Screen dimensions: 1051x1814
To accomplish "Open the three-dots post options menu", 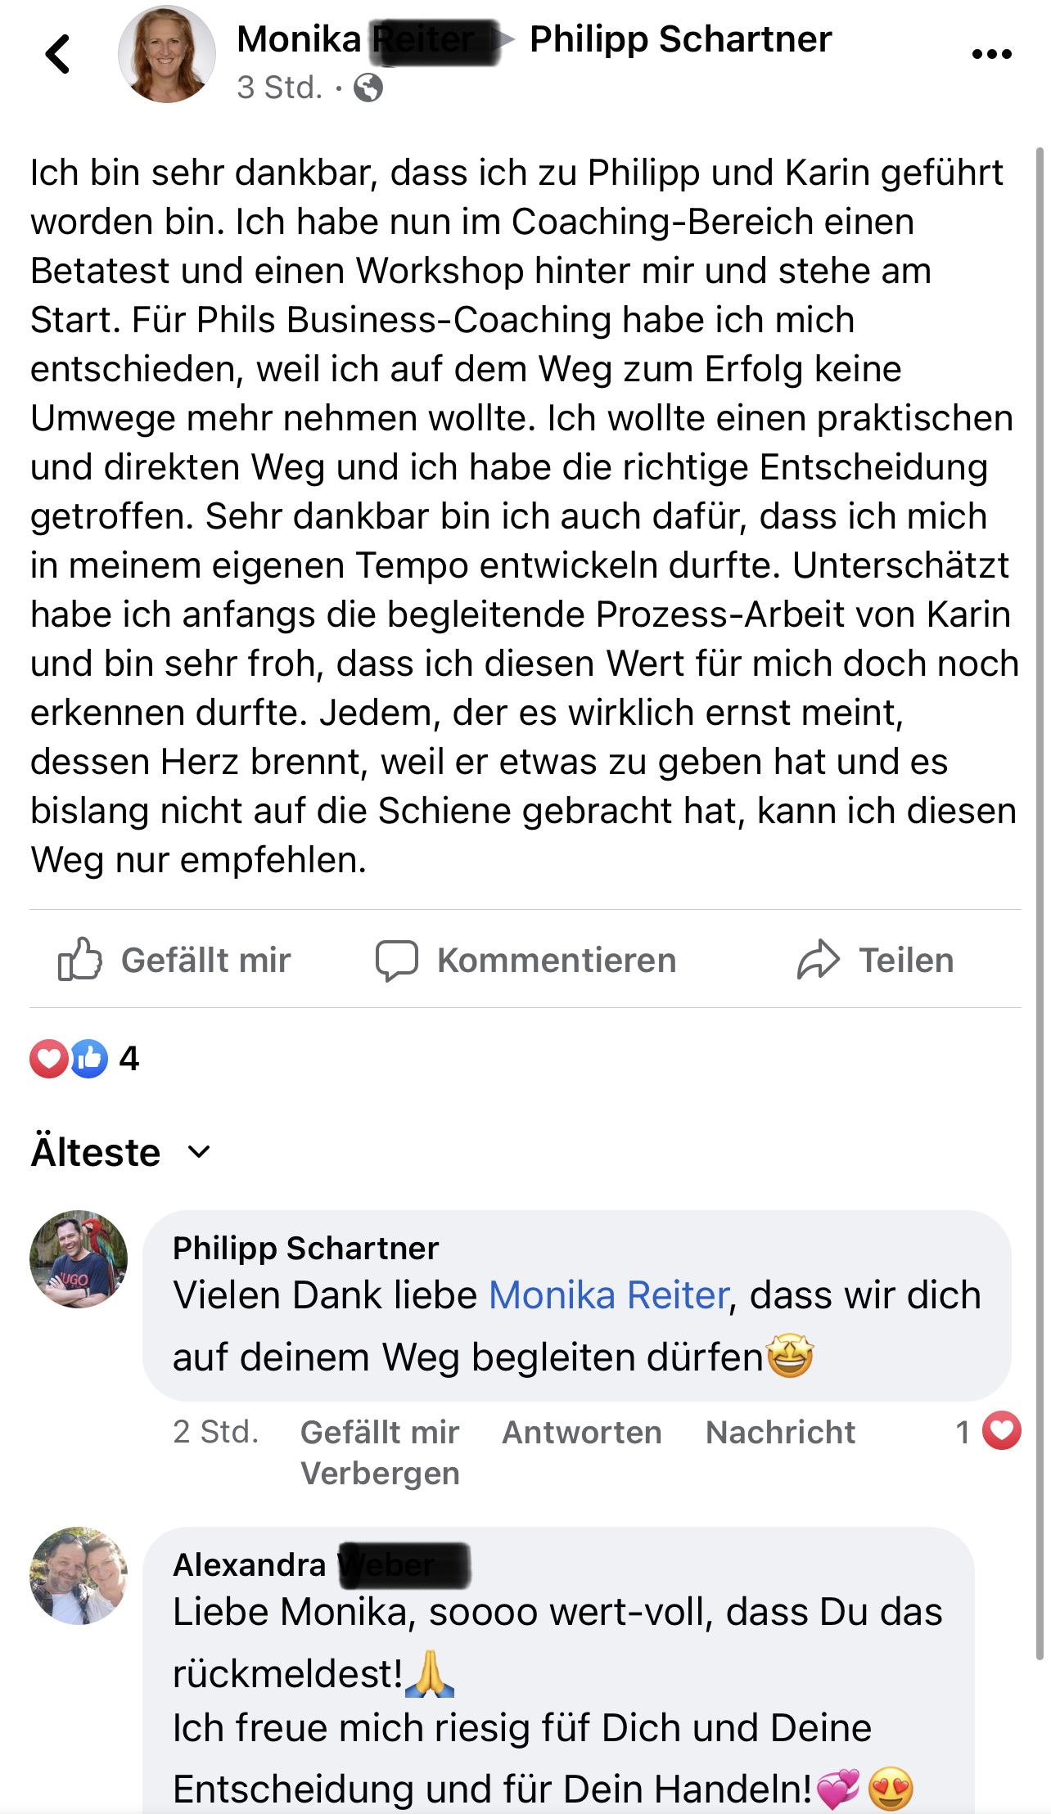I will point(991,55).
